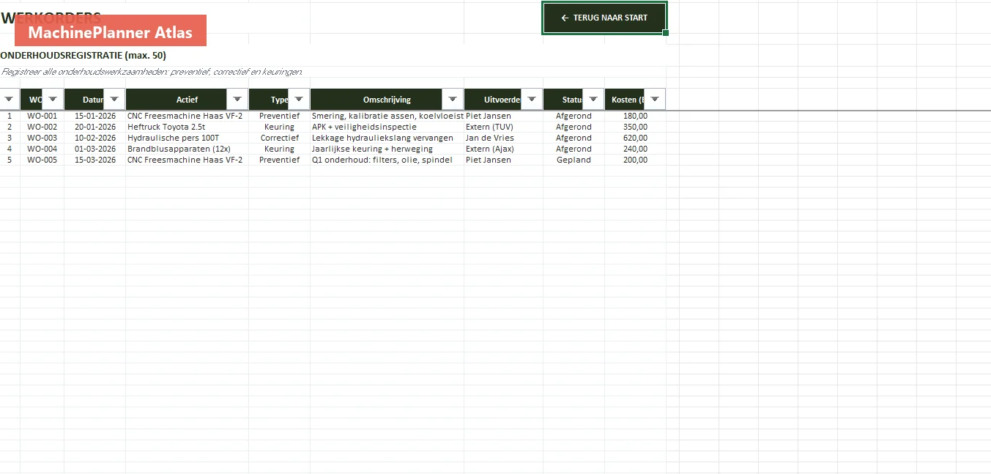Expand the Kosten column filter dropdown
Screen dimensions: 991x474
655,100
